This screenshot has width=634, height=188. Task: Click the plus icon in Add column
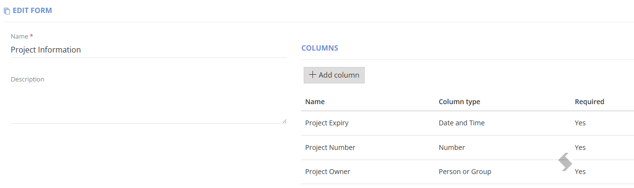pyautogui.click(x=312, y=75)
